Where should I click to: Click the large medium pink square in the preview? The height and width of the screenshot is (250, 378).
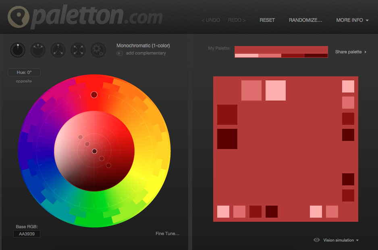[x=251, y=90]
